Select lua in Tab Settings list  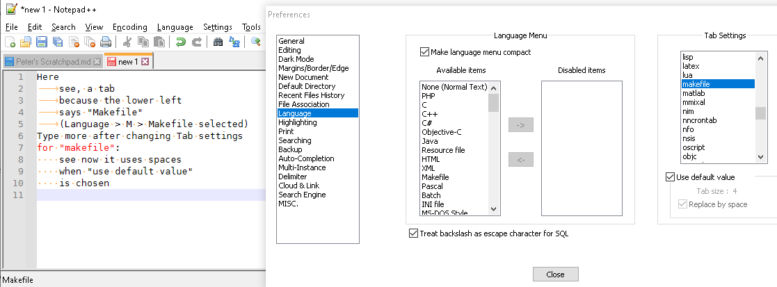coord(687,75)
